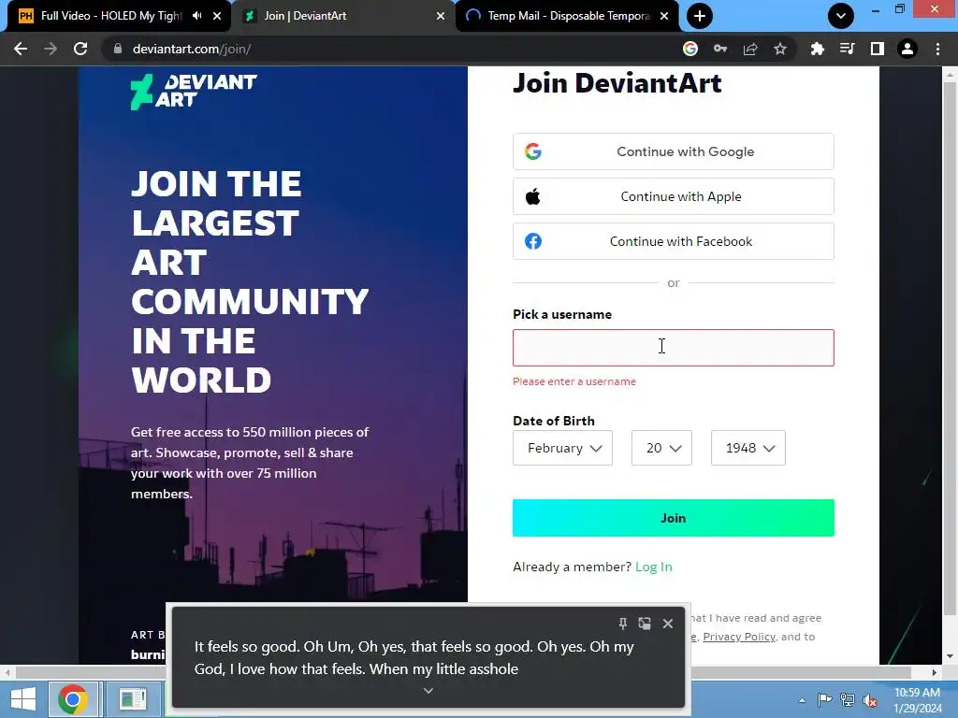The height and width of the screenshot is (718, 958).
Task: Click the muted volume tray icon
Action: point(870,700)
